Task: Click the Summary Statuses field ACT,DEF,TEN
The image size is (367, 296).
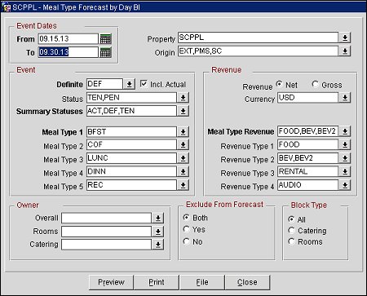Action: click(x=131, y=111)
